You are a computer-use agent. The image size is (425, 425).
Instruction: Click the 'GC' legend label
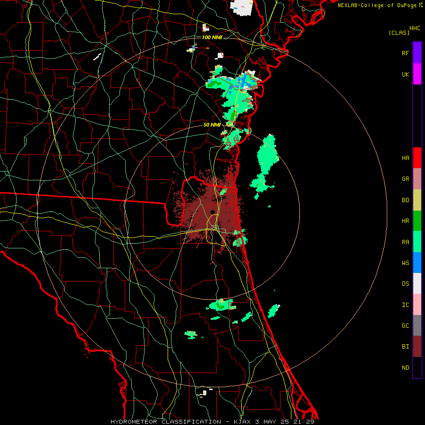405,325
